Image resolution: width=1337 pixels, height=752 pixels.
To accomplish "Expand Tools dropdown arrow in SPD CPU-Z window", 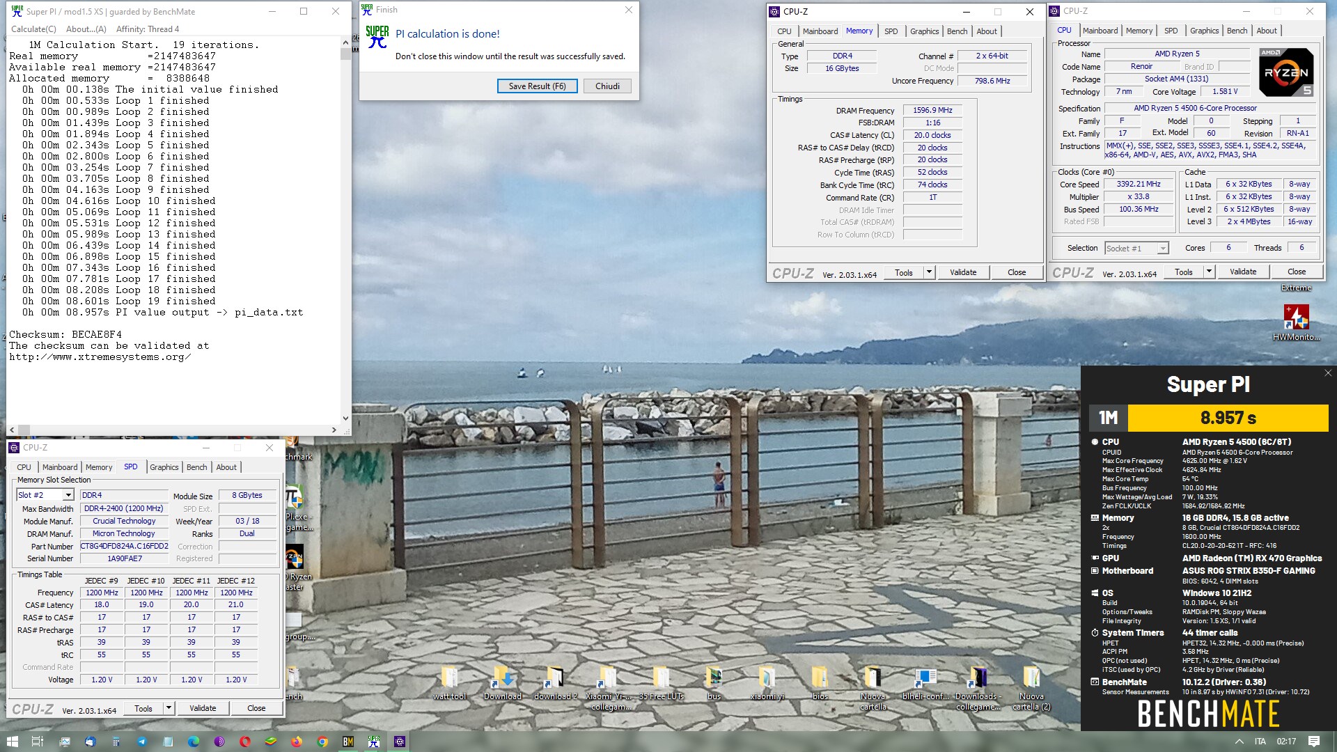I will click(168, 708).
